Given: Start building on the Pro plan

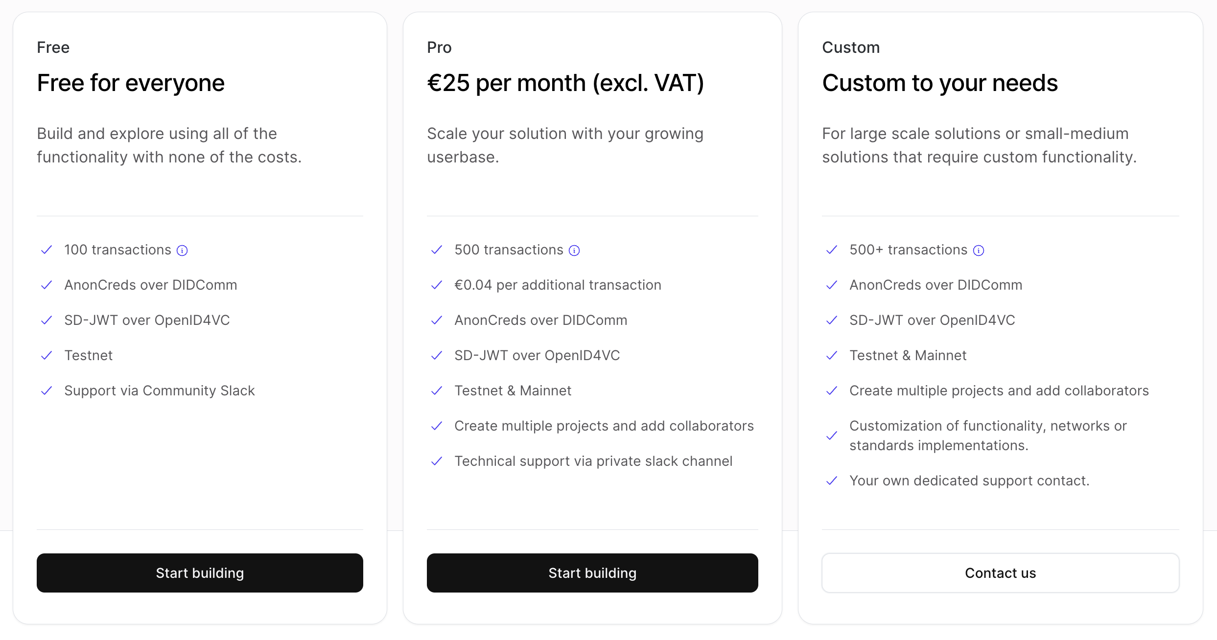Looking at the screenshot, I should 592,573.
